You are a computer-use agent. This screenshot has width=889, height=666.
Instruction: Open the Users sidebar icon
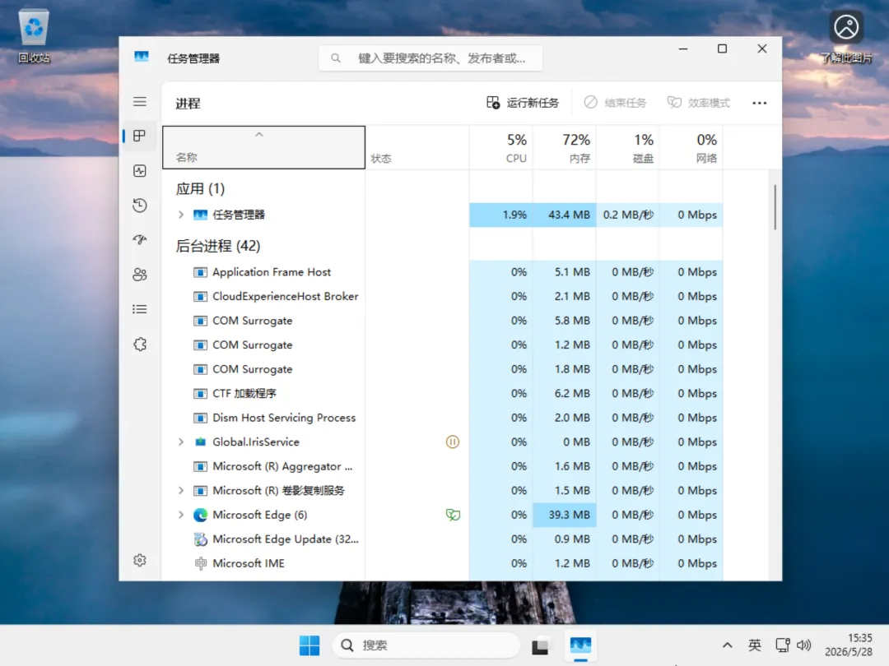(139, 275)
